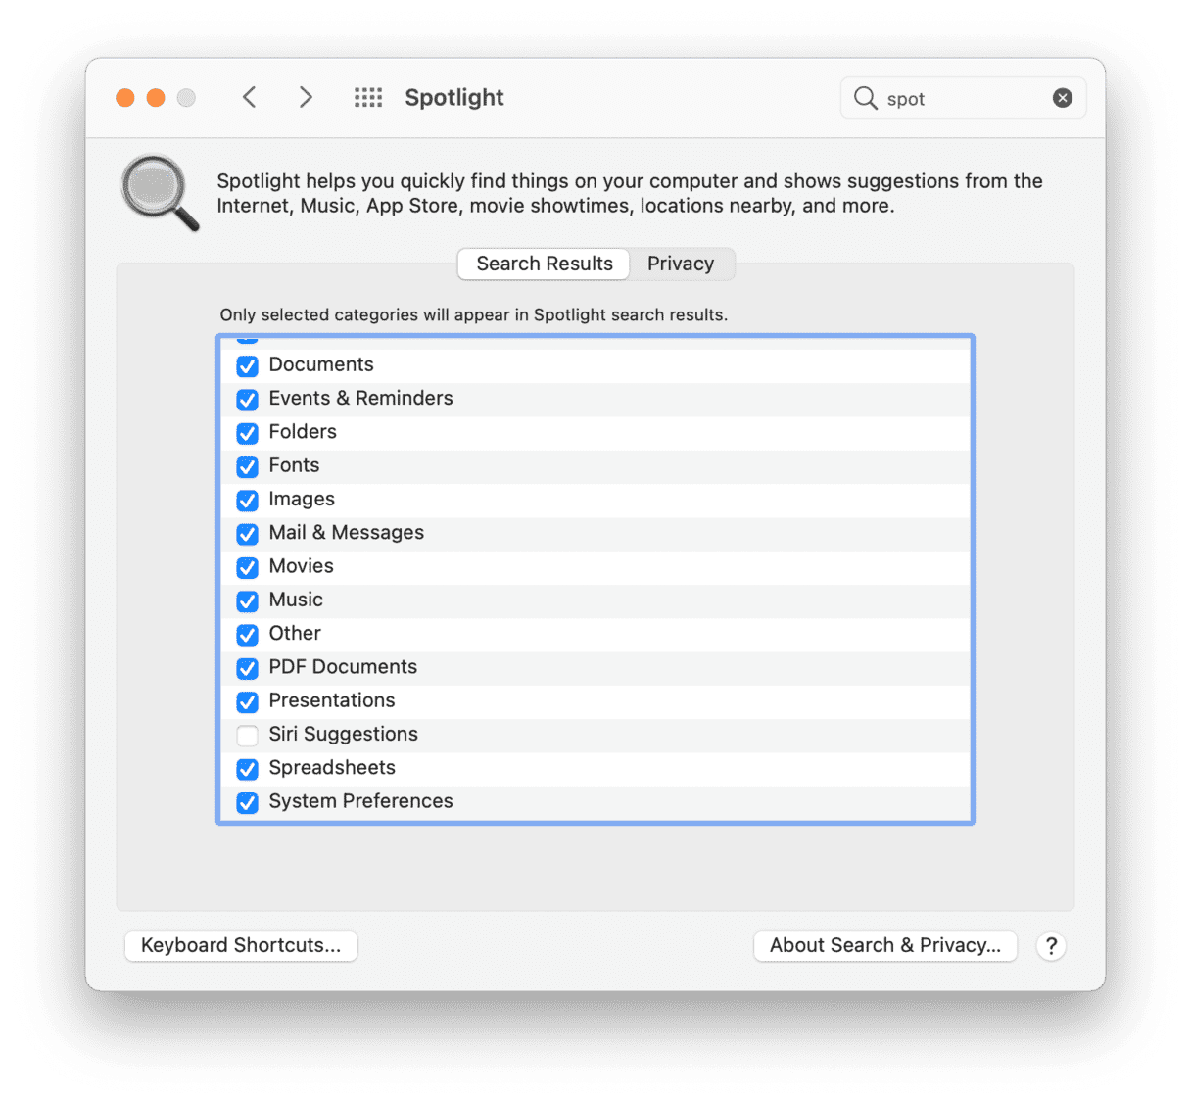Select the Search Results tab

[x=544, y=264]
